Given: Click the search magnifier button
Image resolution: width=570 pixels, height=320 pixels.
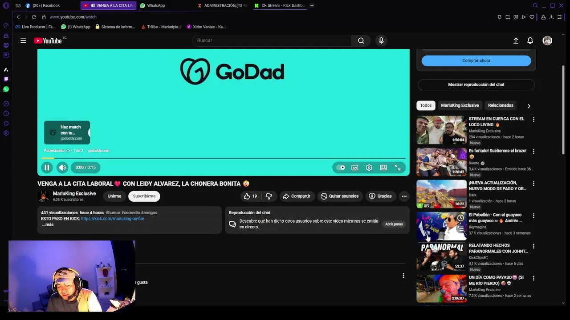Looking at the screenshot, I should pos(361,40).
